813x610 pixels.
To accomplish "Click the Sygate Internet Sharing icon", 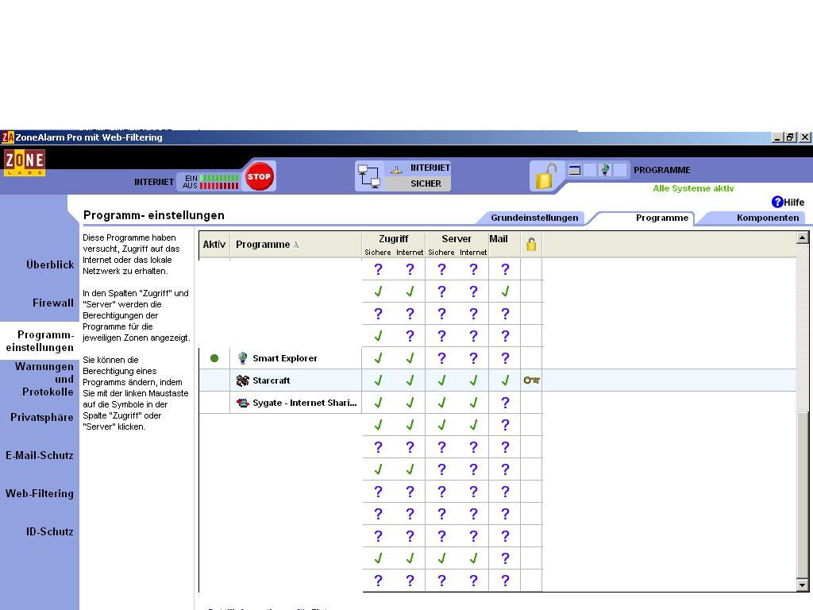I will 242,403.
